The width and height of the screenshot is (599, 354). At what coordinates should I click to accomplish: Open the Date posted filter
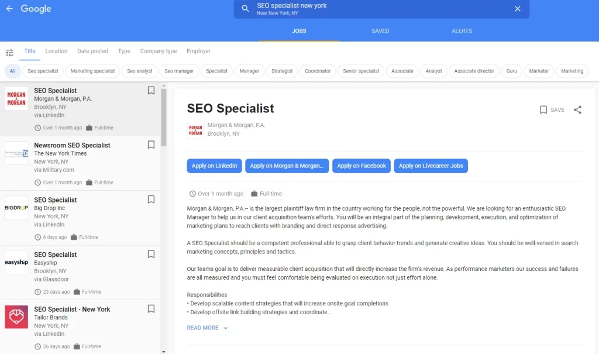[x=92, y=51]
